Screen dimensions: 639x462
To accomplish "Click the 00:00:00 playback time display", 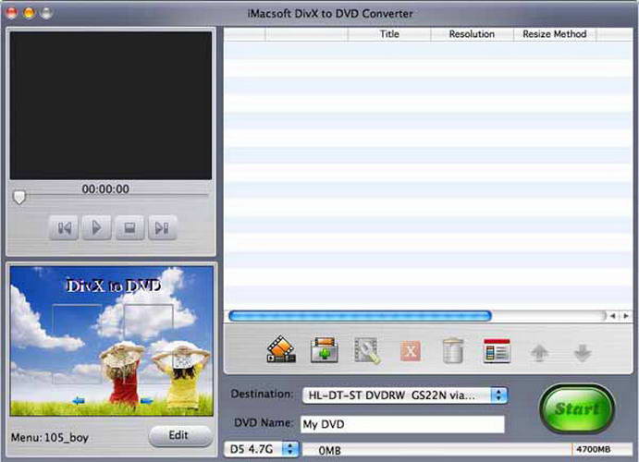I will [x=105, y=188].
